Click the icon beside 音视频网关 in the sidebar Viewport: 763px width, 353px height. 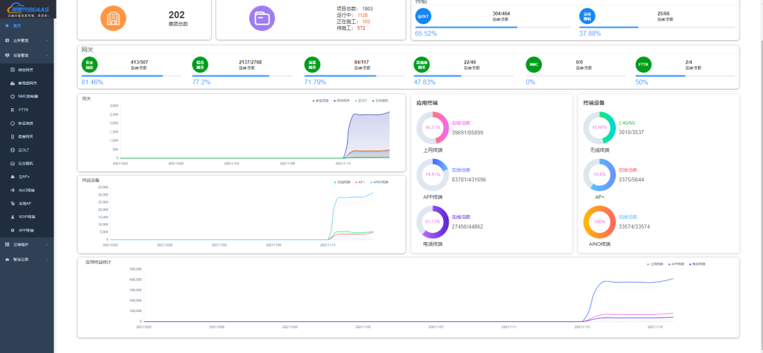click(x=13, y=83)
